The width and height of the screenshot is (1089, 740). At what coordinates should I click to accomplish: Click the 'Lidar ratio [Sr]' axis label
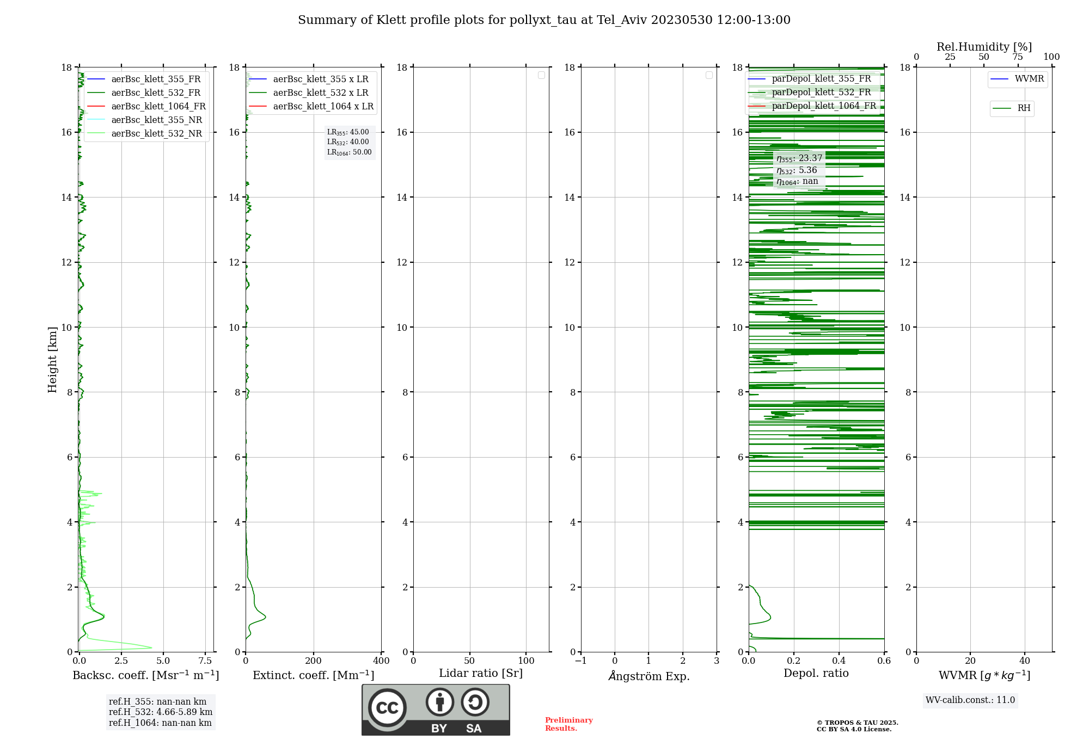481,674
